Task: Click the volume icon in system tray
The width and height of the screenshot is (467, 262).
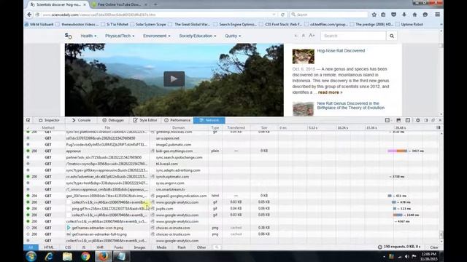Action: (406, 257)
